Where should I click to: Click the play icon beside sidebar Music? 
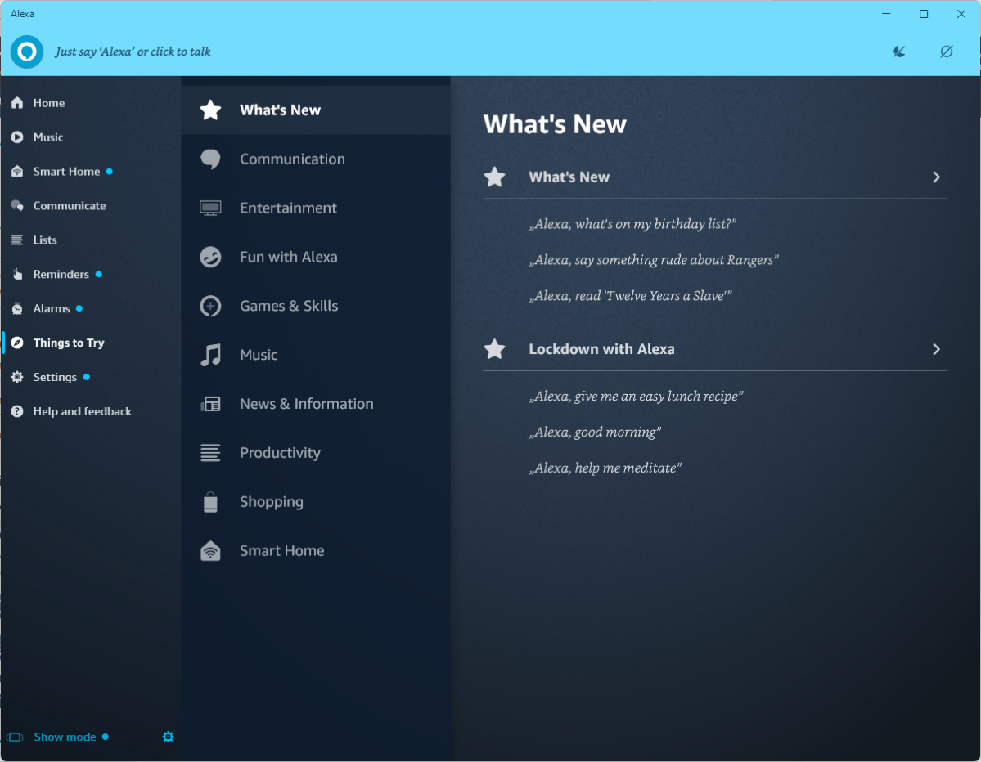17,137
